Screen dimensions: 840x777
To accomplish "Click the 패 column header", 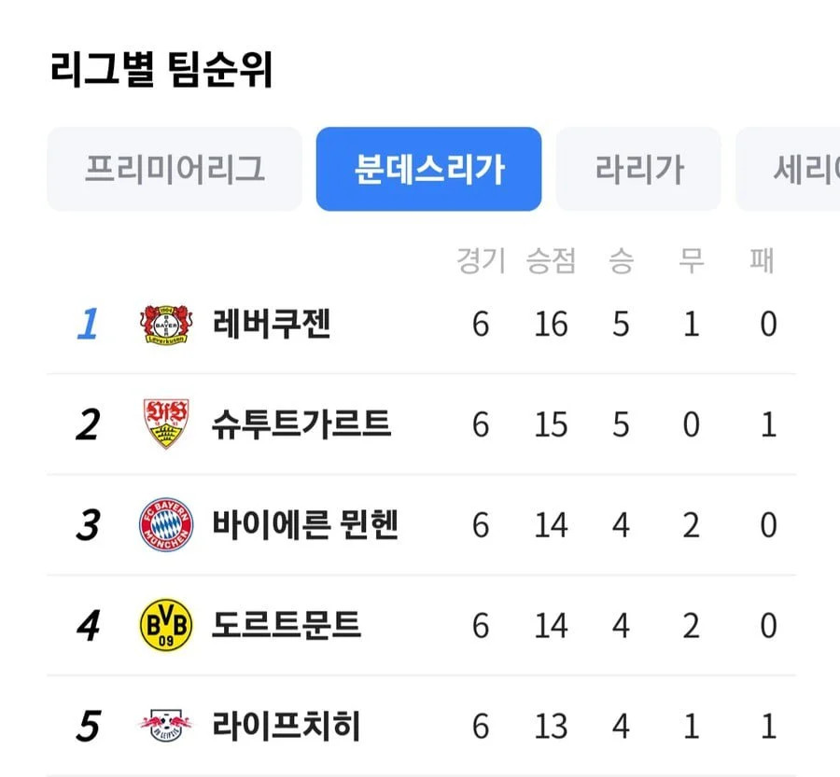I will pyautogui.click(x=762, y=261).
